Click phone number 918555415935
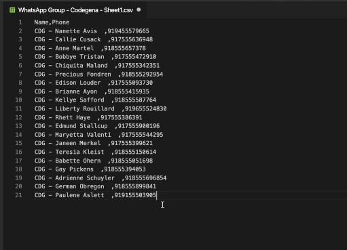This screenshot has width=347, height=250. coord(128,91)
